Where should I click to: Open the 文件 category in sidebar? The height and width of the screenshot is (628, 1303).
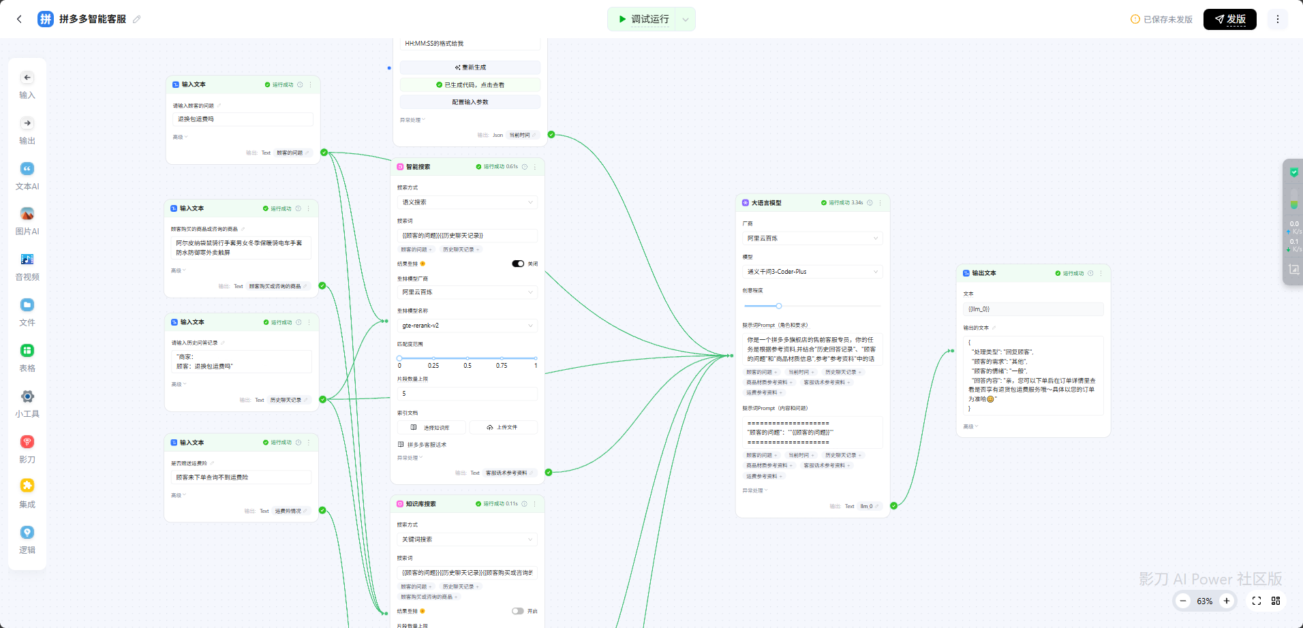coord(27,313)
